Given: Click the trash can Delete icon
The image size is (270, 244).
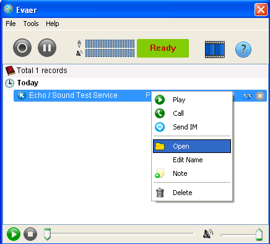Looking at the screenshot, I should tap(160, 193).
